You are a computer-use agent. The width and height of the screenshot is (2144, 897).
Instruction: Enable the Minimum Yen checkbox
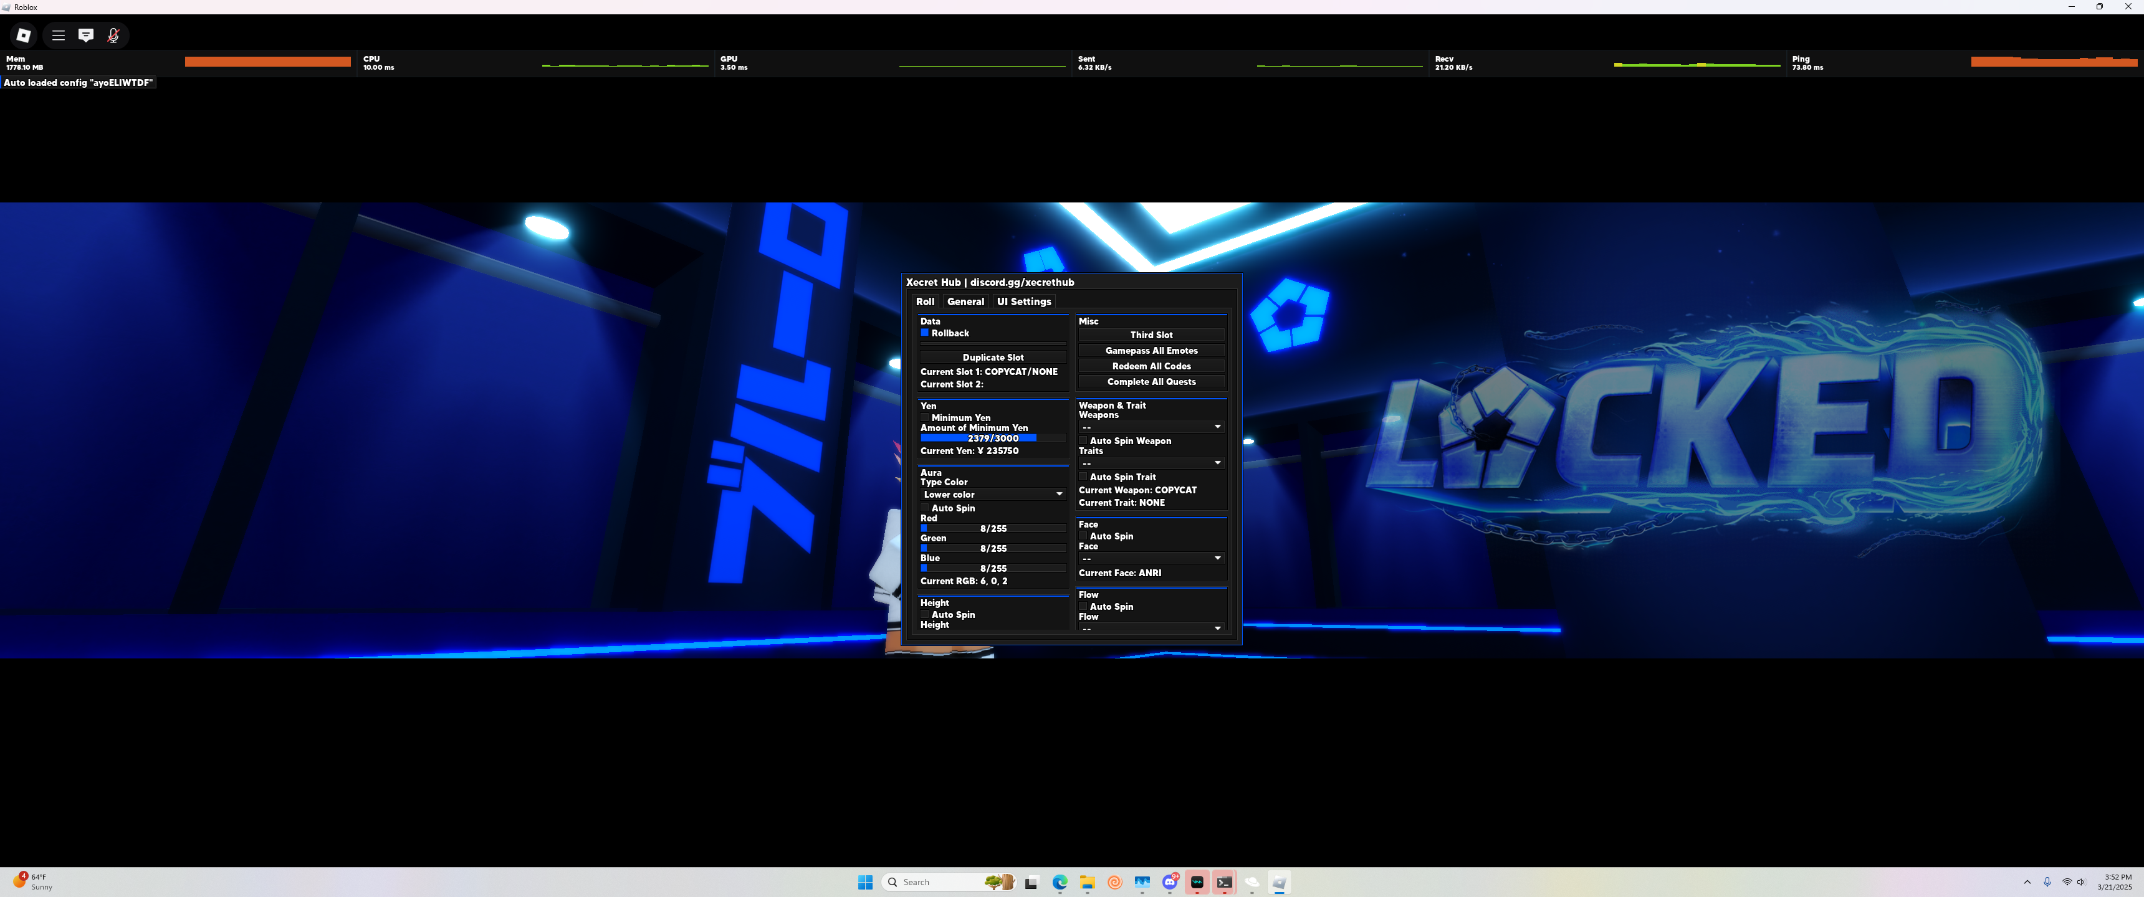click(924, 418)
